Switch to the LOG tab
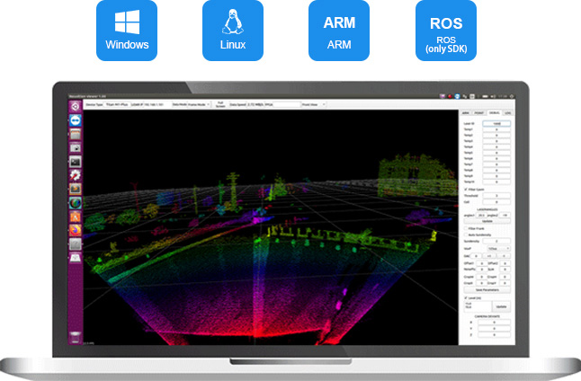The width and height of the screenshot is (581, 381). tap(507, 113)
